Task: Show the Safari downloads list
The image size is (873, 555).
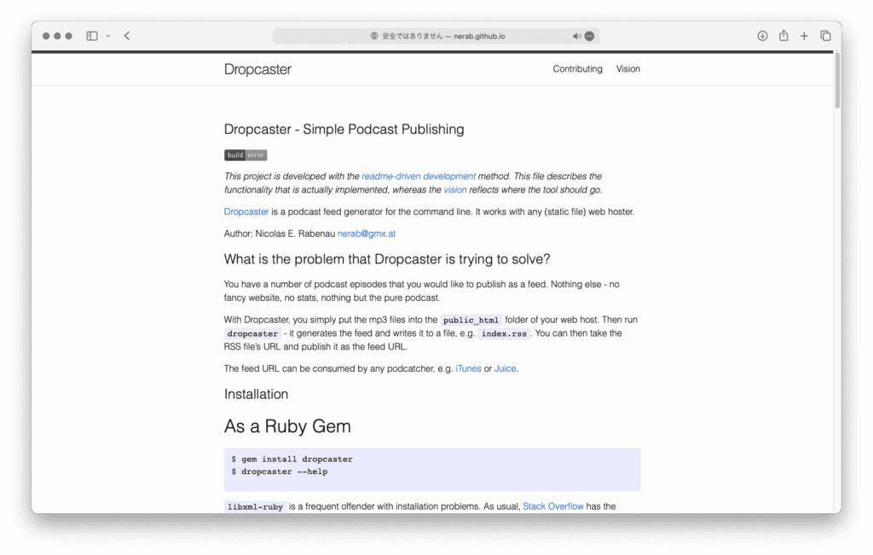Action: tap(762, 36)
